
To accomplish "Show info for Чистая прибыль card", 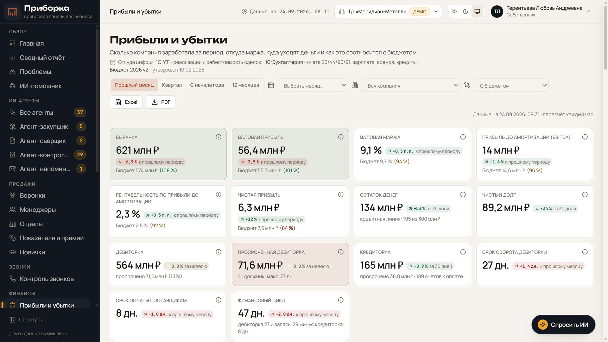I will coord(341,194).
